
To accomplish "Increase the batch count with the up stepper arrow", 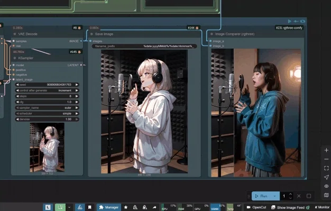I will point(290,194).
